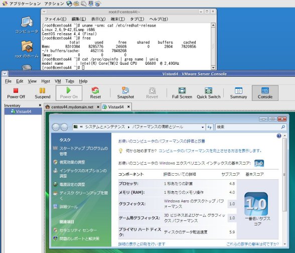The height and width of the screenshot is (253, 295).
Task: Click the help icon in Vista window
Action: pyautogui.click(x=279, y=136)
